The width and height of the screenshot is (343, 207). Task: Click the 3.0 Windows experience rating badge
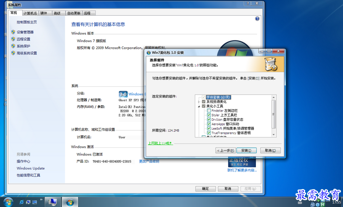(123, 94)
